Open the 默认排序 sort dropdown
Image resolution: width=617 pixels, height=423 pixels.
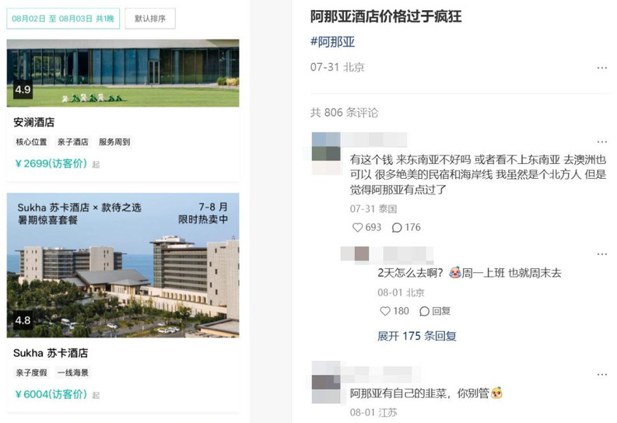[x=150, y=19]
